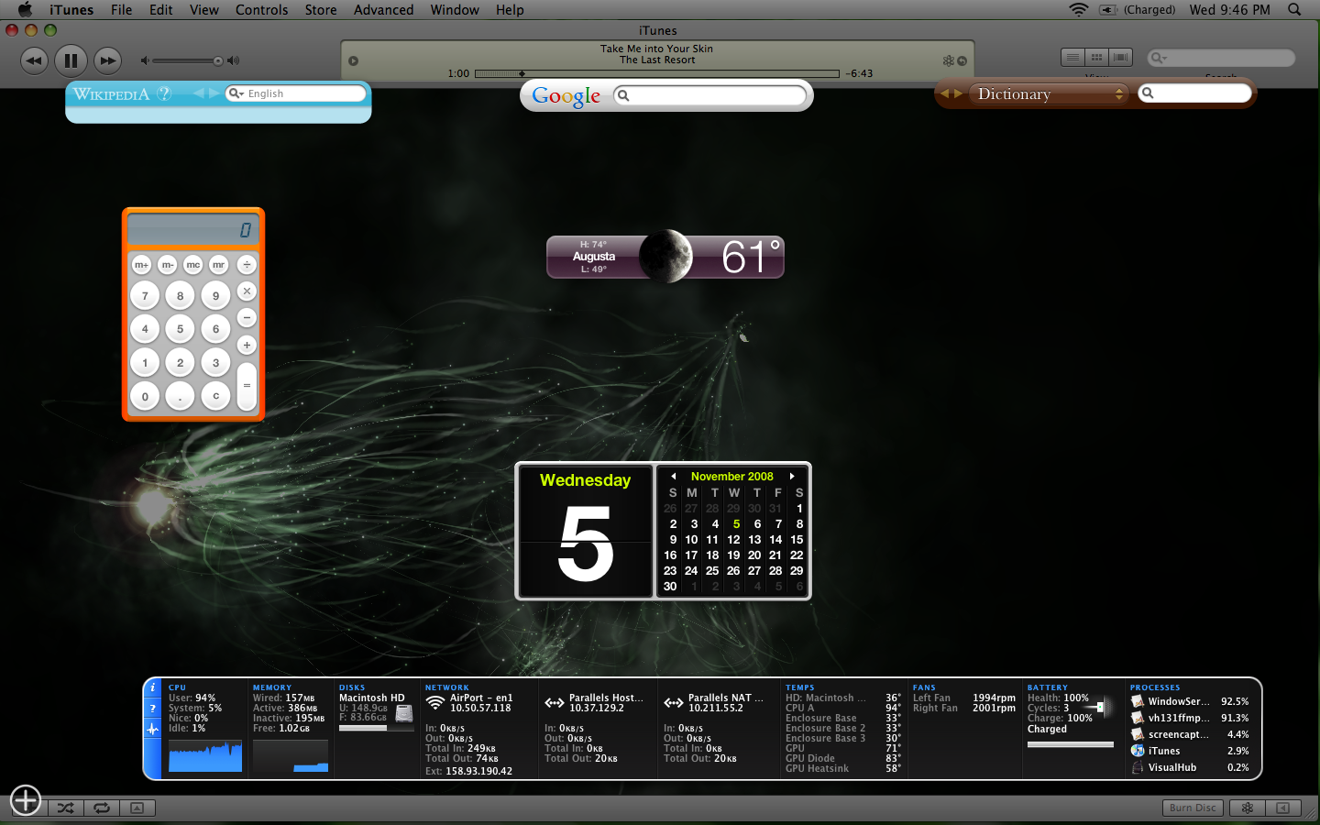Screen dimensions: 1320x825
Task: Click calculator number 5 key
Action: [x=180, y=329]
